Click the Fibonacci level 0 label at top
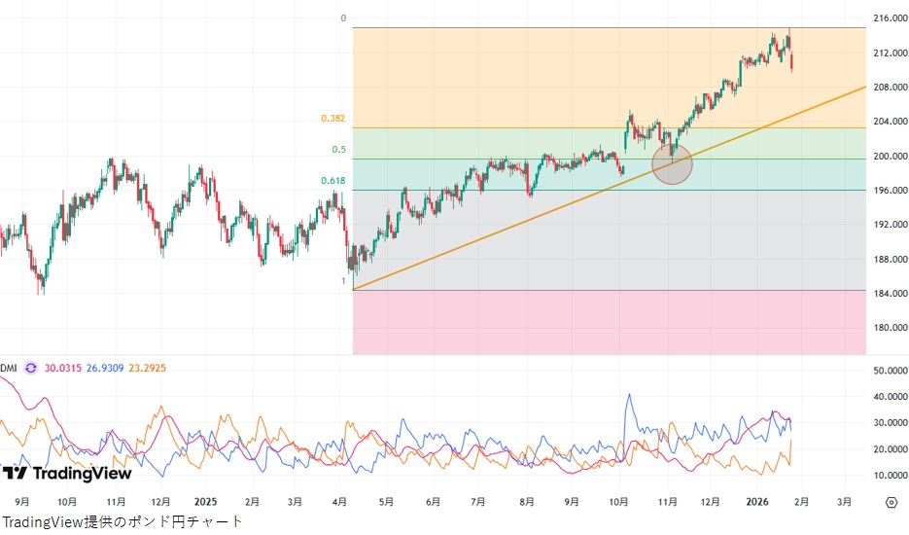Viewport: 909px width, 535px height. 343,18
